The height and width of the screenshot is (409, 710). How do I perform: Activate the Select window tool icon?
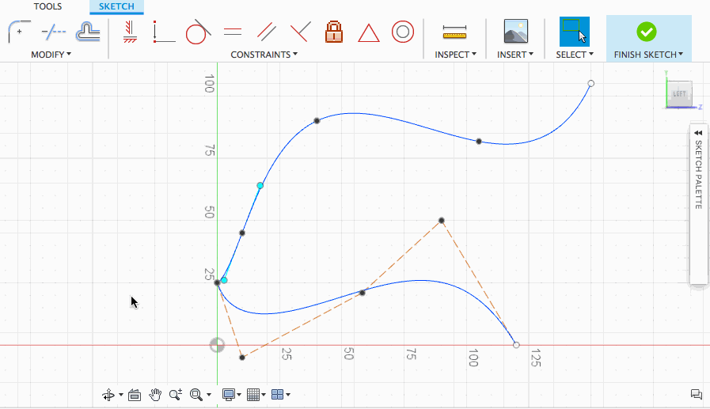(x=574, y=32)
